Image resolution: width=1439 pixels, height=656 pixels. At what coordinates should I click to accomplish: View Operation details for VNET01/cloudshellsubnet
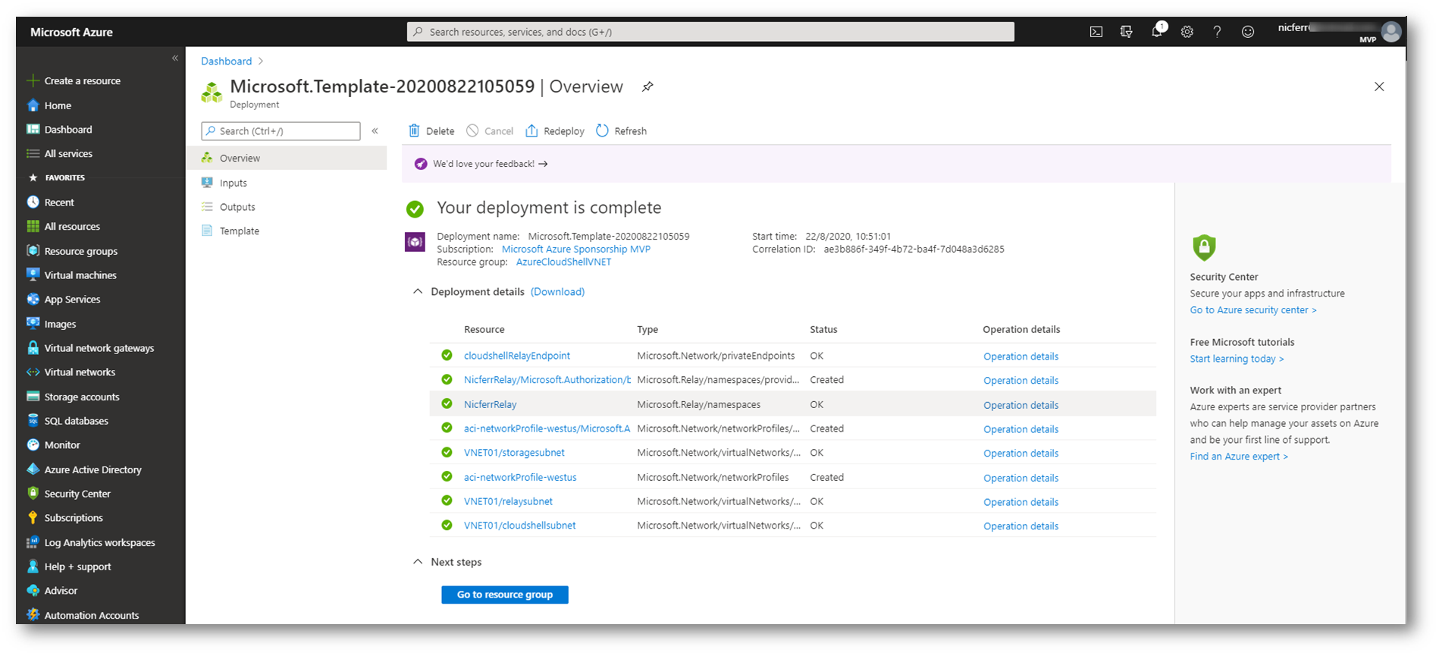click(x=1020, y=526)
